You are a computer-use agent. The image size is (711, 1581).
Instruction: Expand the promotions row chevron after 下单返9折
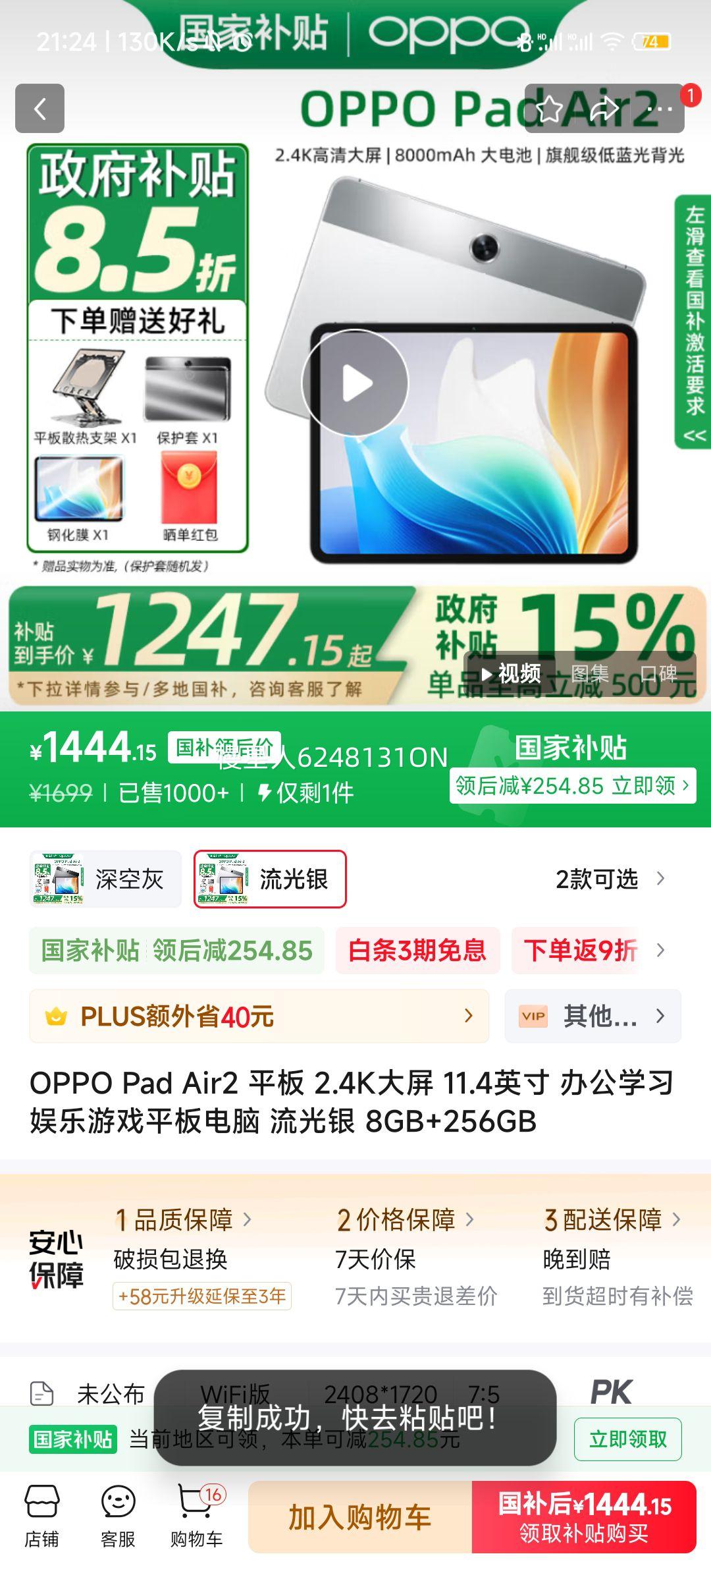[x=660, y=951]
